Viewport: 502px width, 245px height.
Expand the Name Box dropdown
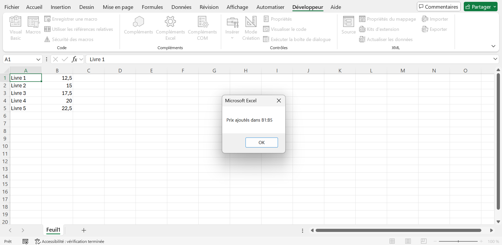[x=38, y=59]
